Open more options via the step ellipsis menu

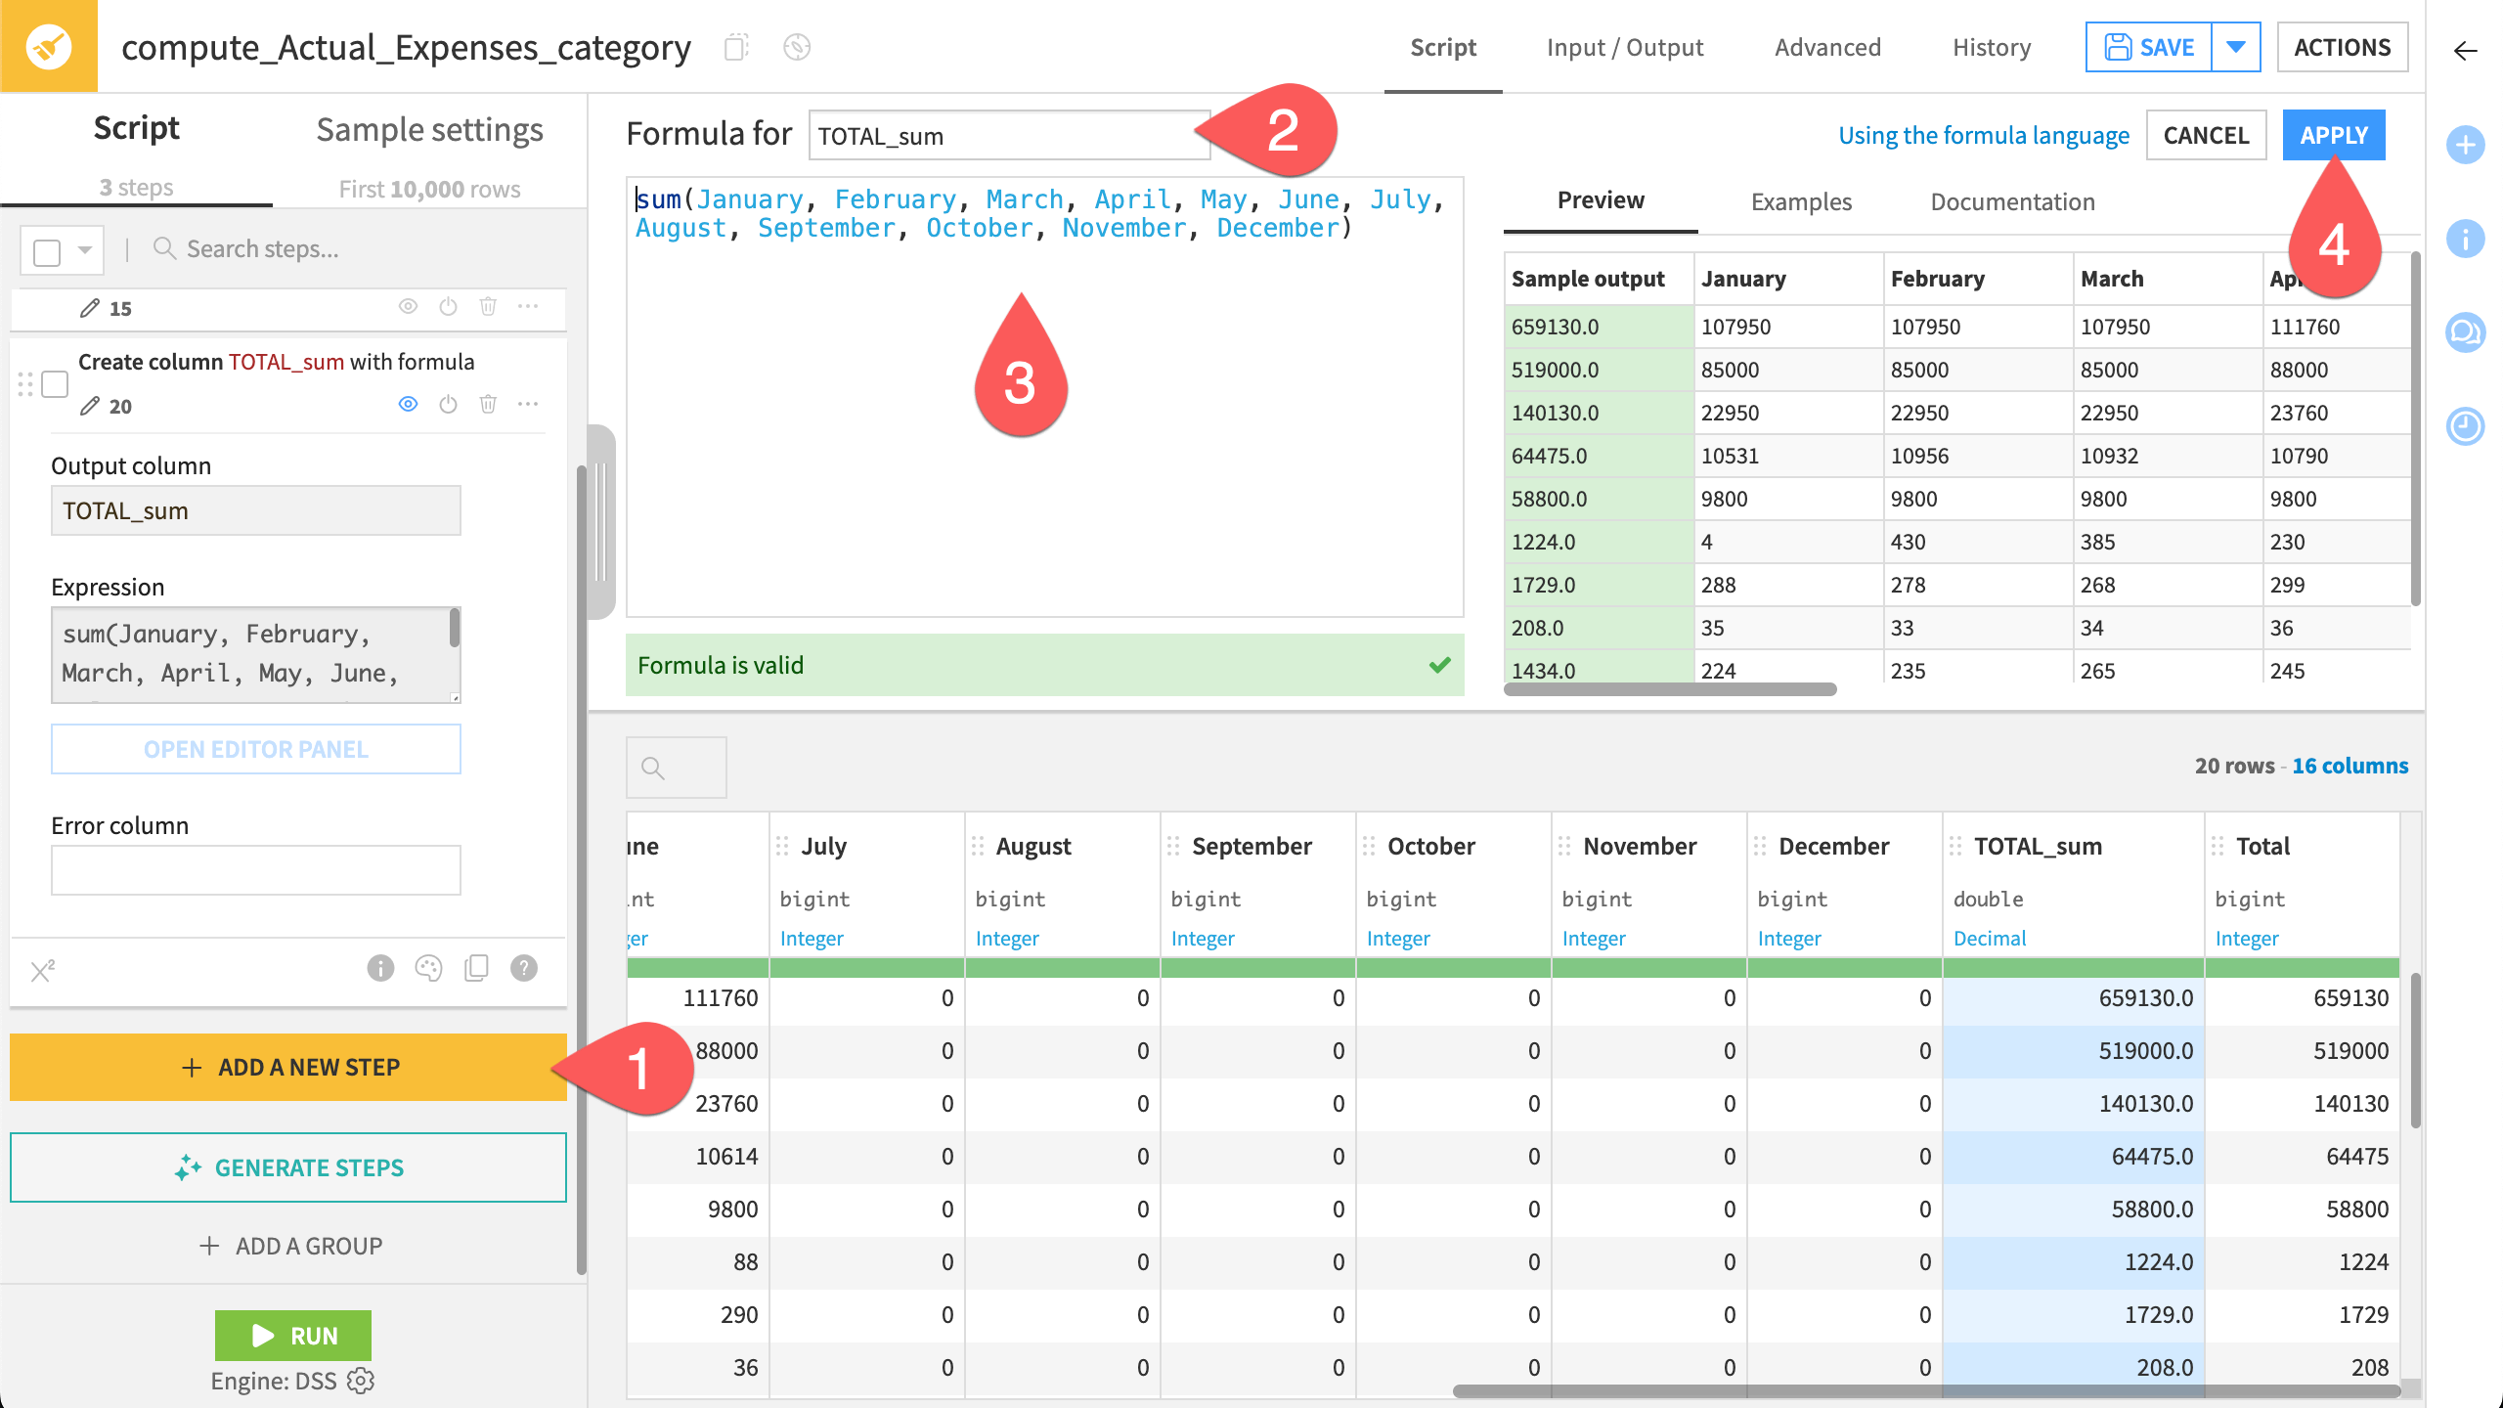(x=528, y=404)
